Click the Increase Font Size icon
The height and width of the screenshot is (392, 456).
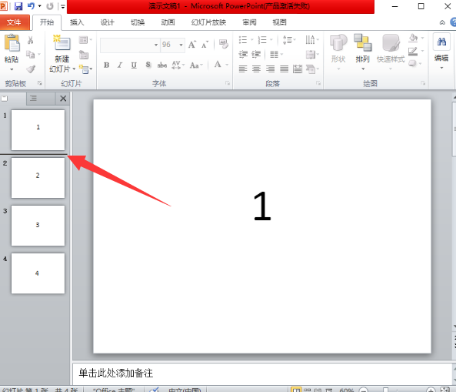(x=192, y=45)
